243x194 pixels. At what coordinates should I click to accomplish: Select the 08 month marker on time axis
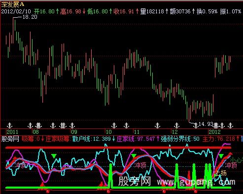pyautogui.click(x=35, y=132)
